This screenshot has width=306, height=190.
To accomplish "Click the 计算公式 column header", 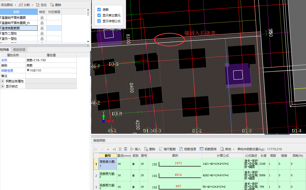I will [223, 156].
